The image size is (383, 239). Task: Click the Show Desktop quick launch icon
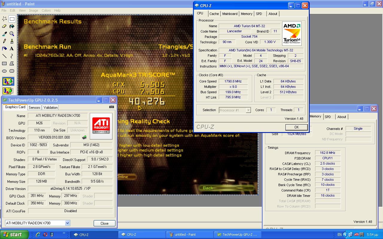[x=52, y=235]
